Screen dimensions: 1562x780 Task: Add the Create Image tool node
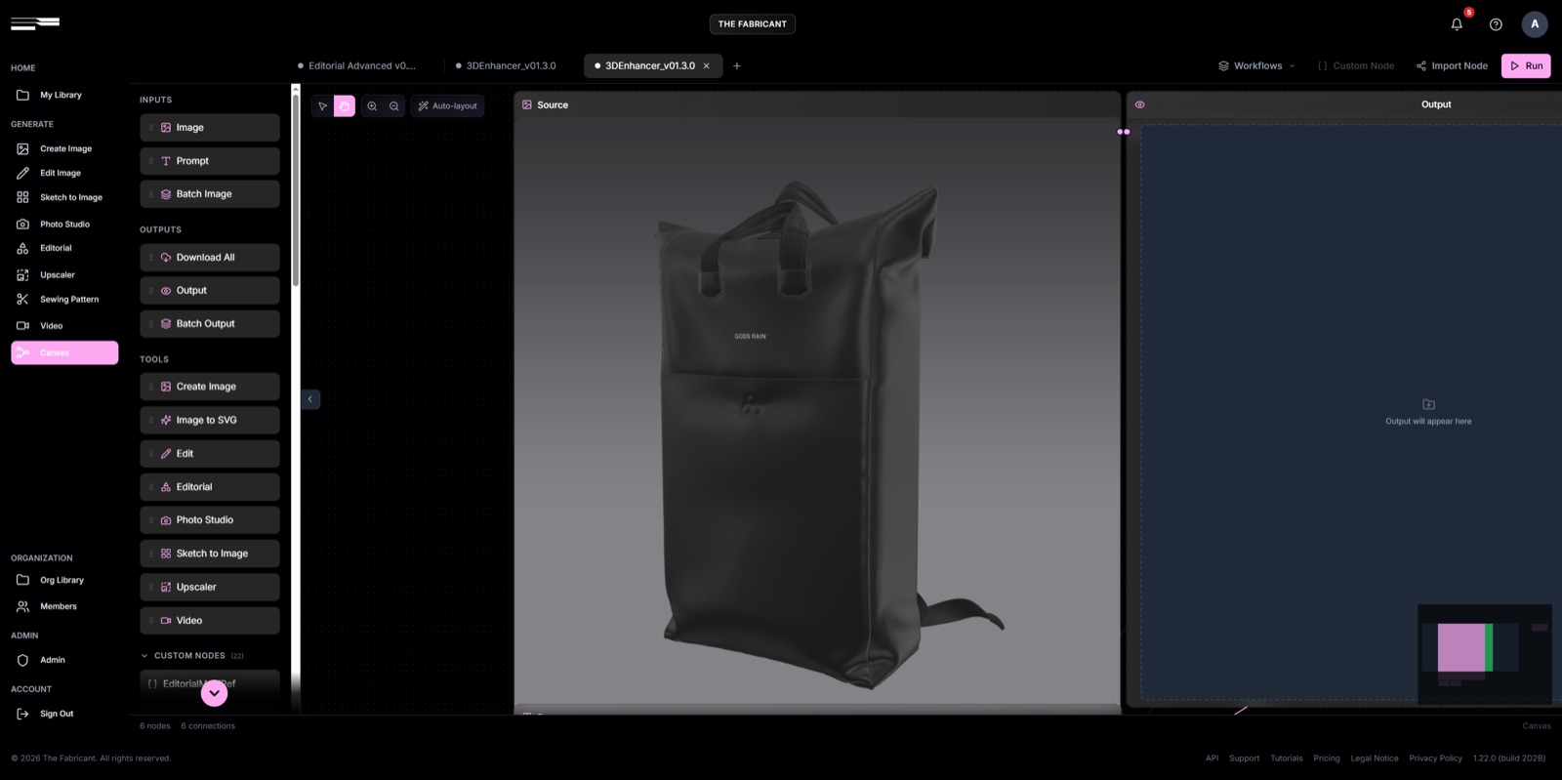click(x=210, y=387)
